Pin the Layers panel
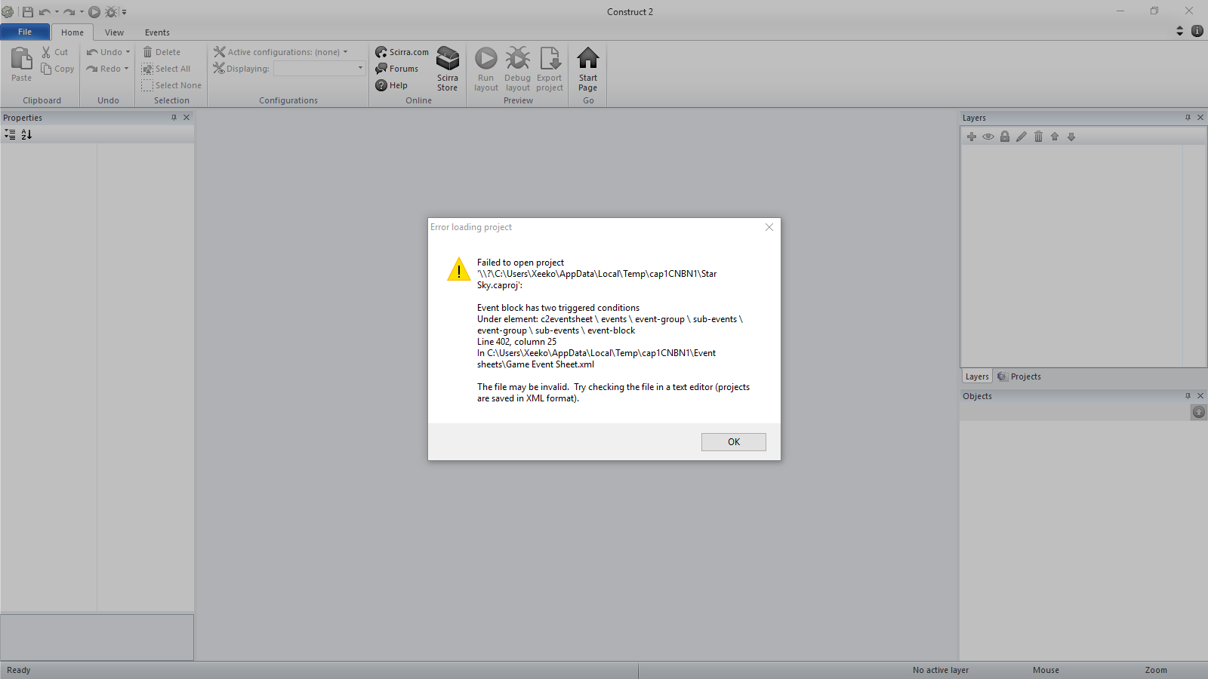The image size is (1208, 679). click(x=1188, y=118)
